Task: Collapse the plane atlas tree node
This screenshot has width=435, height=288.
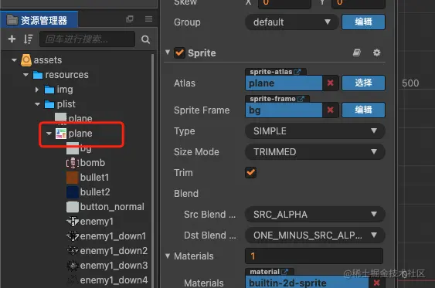Action: click(x=49, y=134)
